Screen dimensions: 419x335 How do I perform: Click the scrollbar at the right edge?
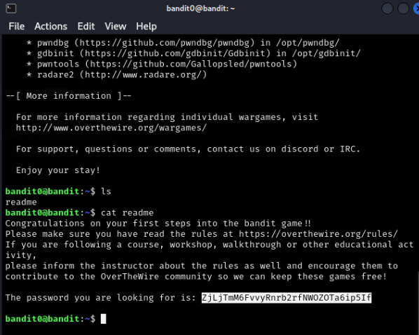418,302
